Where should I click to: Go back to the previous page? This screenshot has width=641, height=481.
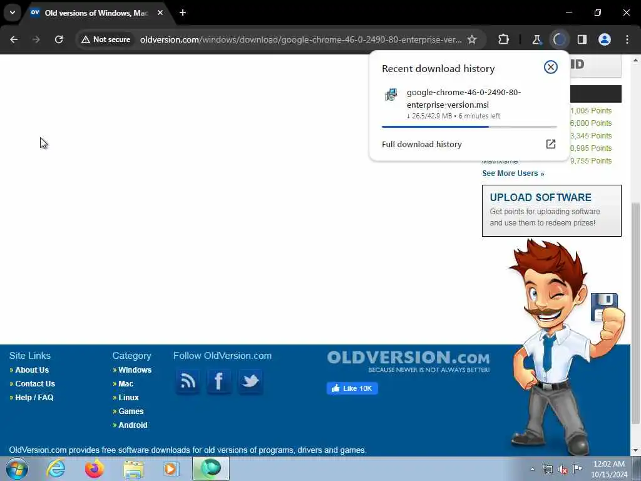pyautogui.click(x=14, y=39)
